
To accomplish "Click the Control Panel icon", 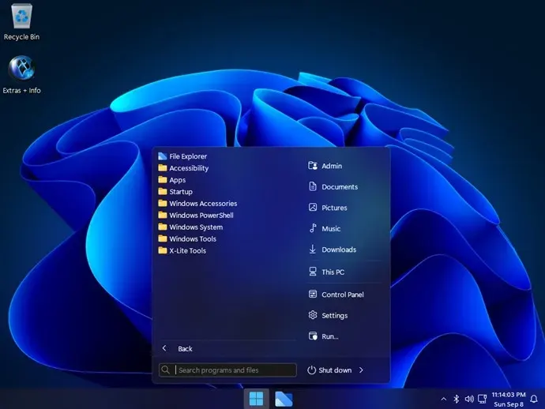I will point(313,295).
